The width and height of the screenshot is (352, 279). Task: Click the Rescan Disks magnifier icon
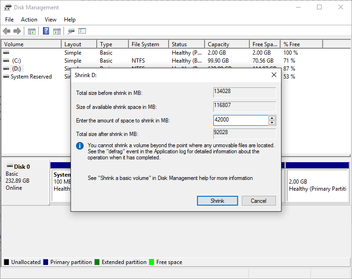pos(71,31)
